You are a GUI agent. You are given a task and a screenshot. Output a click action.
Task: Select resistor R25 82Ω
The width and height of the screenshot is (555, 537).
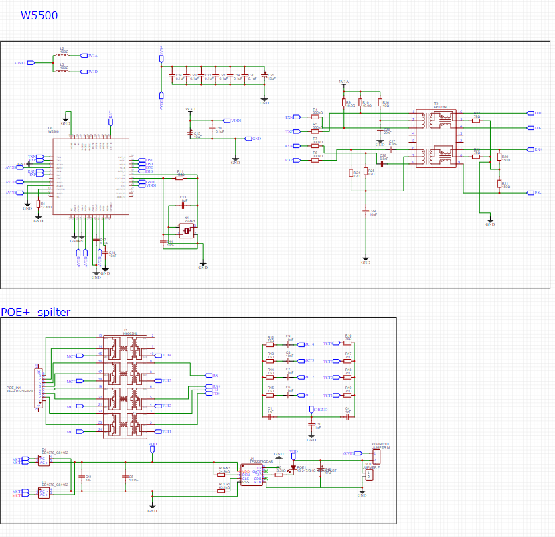366,171
